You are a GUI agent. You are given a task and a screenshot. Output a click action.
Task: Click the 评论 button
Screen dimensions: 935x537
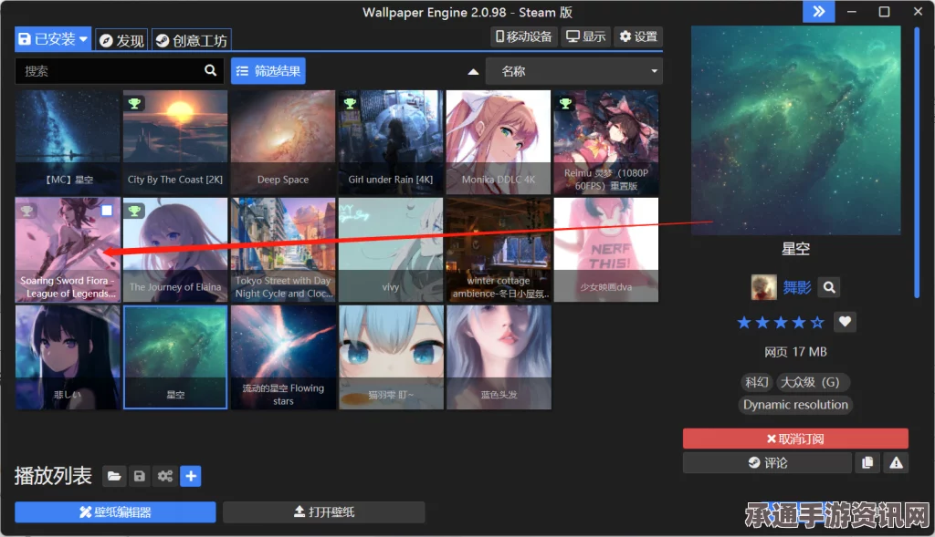pyautogui.click(x=767, y=462)
